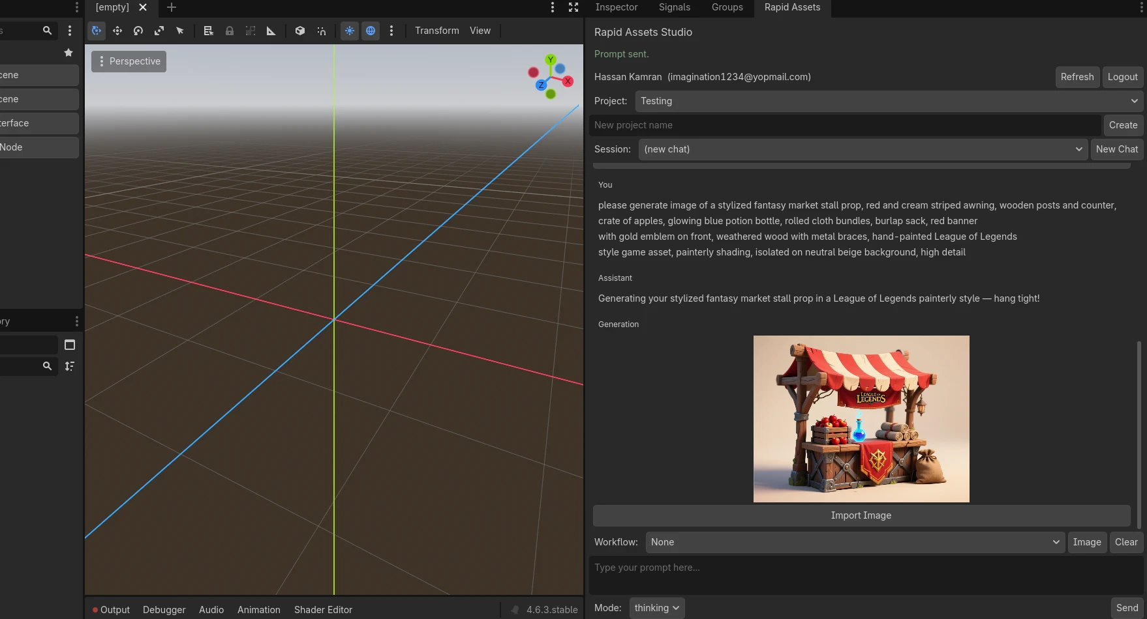Toggle split view mode icon
The image size is (1147, 619).
[x=70, y=345]
